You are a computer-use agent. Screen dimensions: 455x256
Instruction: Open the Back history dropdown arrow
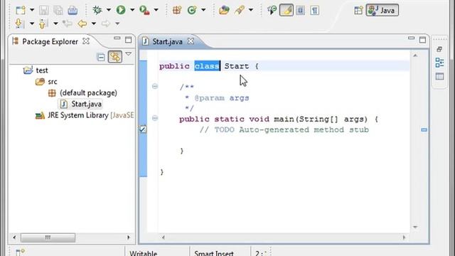[94, 23]
